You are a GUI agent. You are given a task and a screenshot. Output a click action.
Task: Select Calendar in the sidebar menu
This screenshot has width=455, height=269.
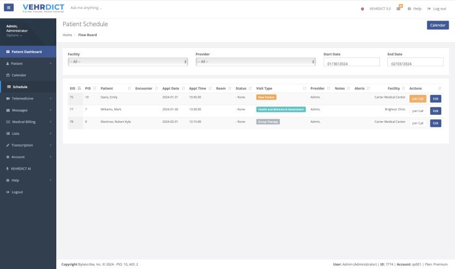19,75
